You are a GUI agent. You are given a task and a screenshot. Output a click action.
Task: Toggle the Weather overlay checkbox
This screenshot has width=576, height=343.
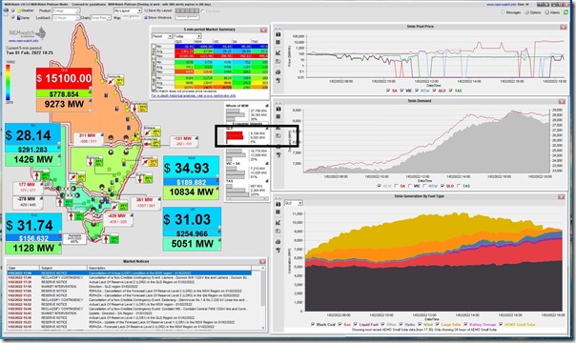[x=13, y=10]
